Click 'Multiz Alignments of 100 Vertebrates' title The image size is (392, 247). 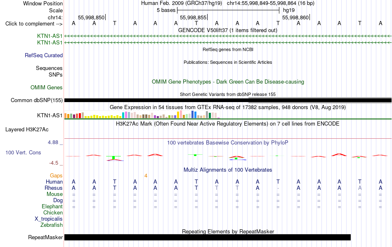[x=228, y=170]
